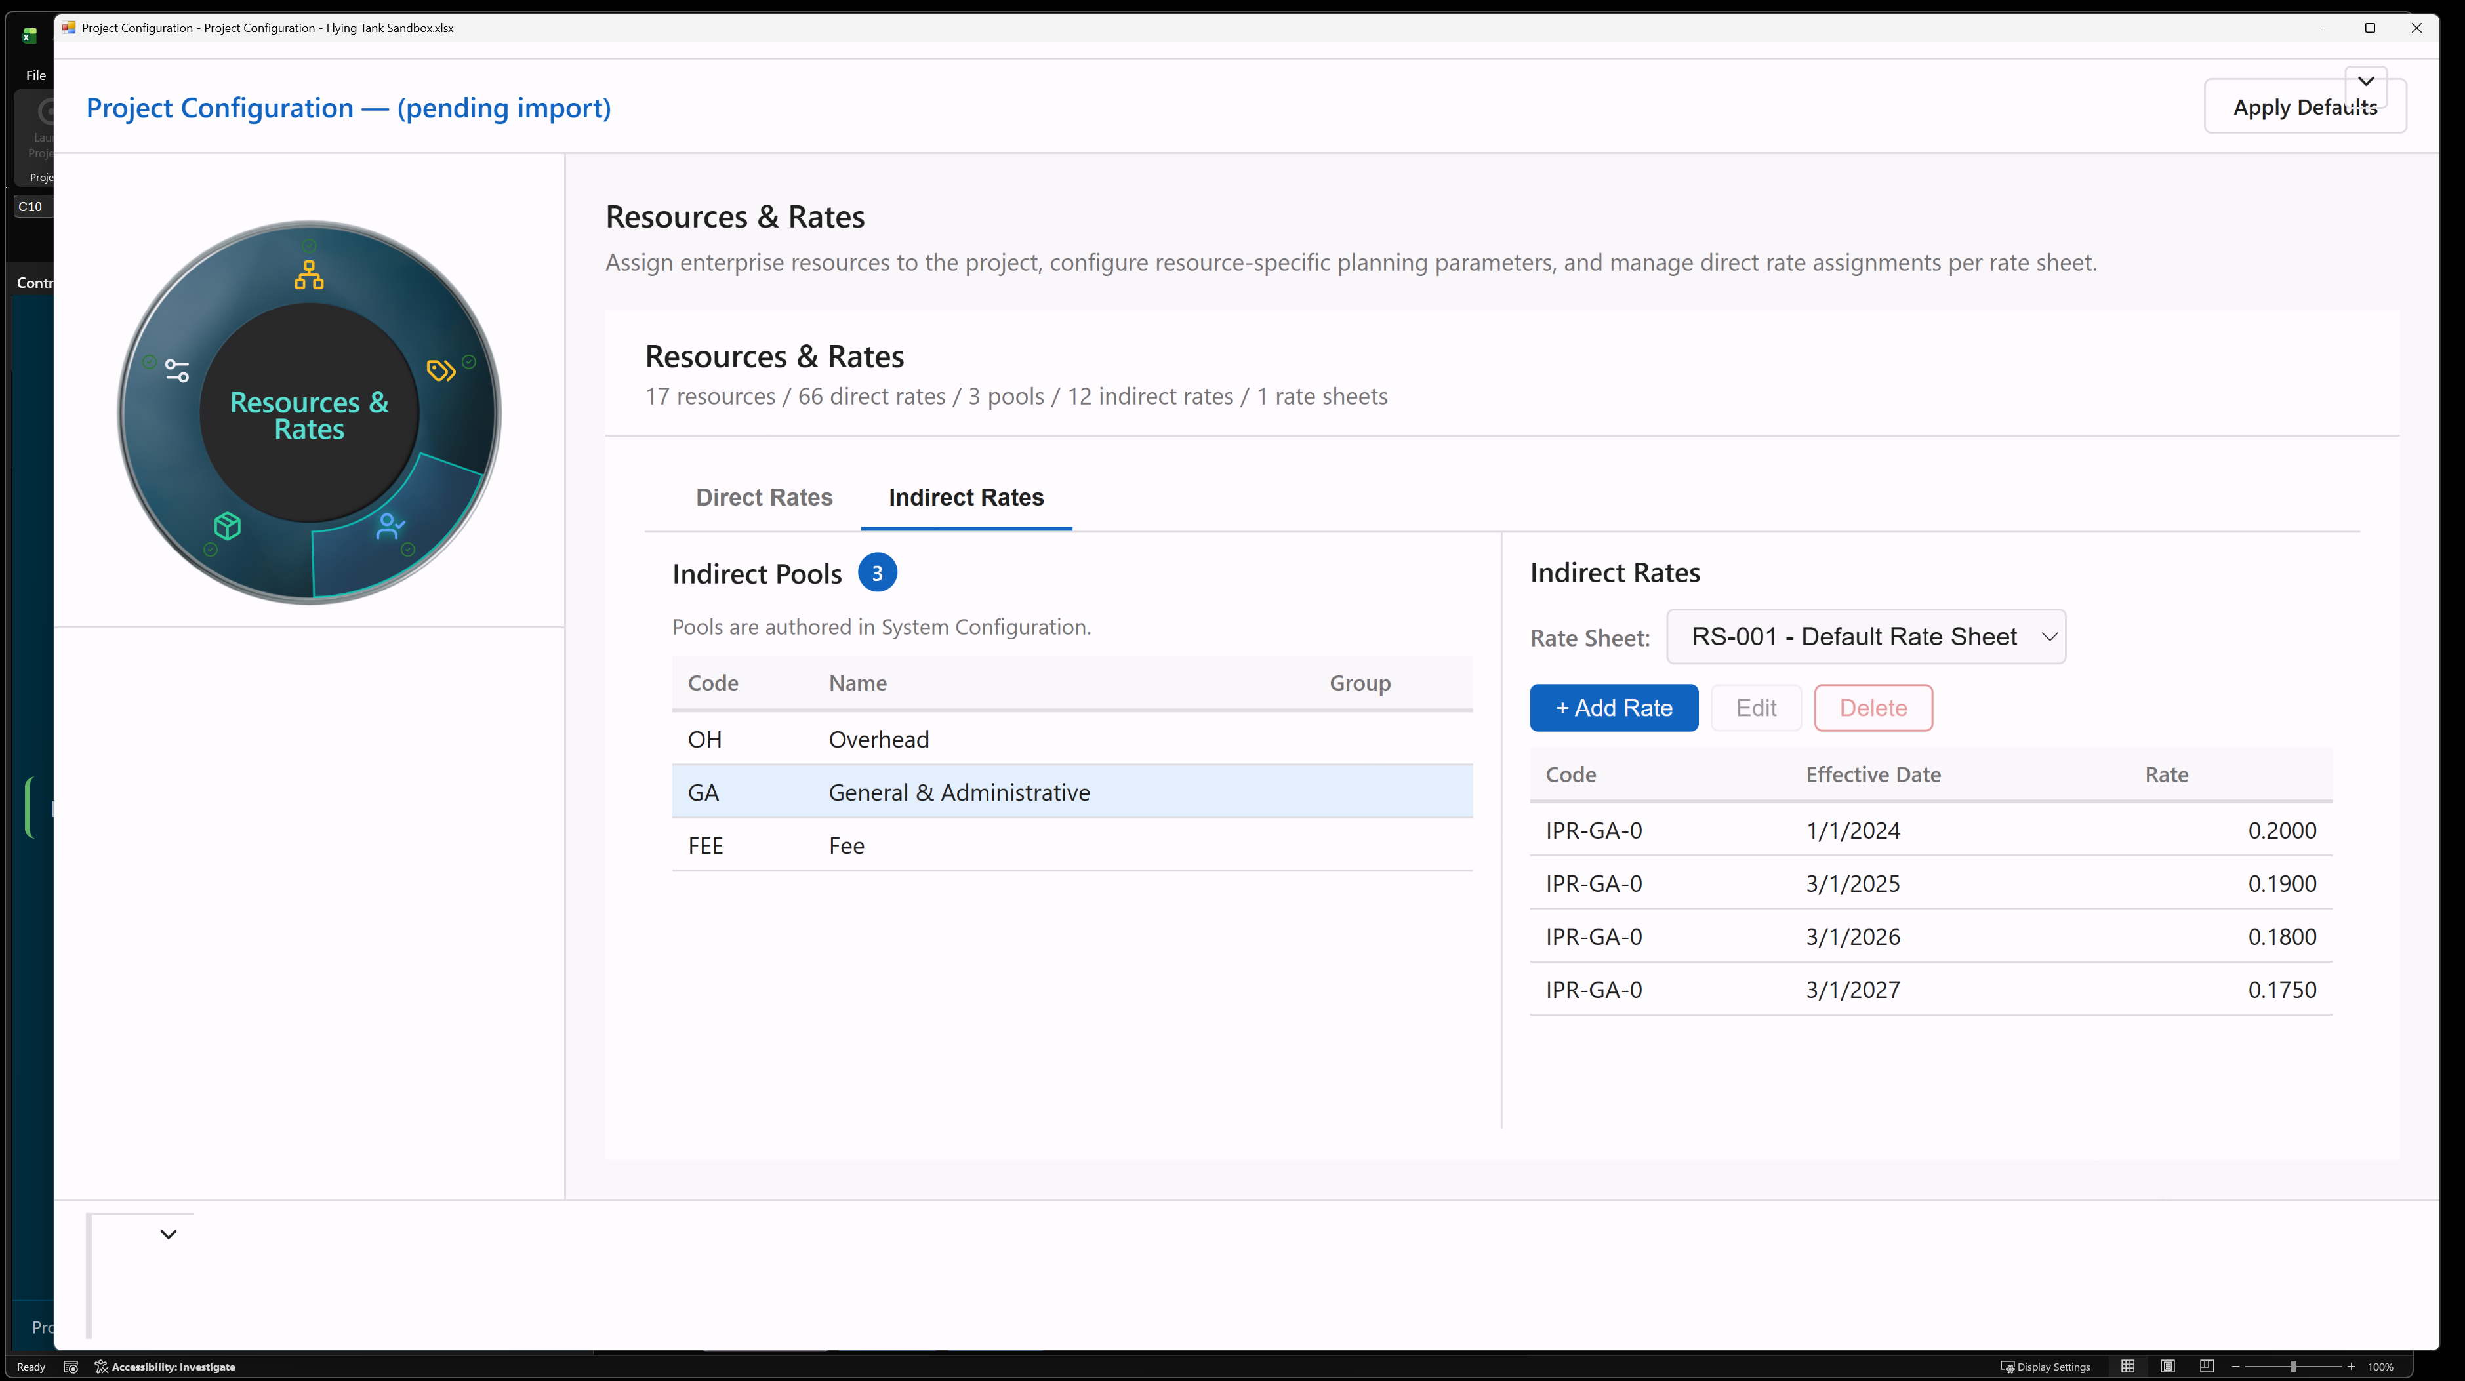Click the Delete rate button
This screenshot has width=2465, height=1381.
(x=1873, y=708)
